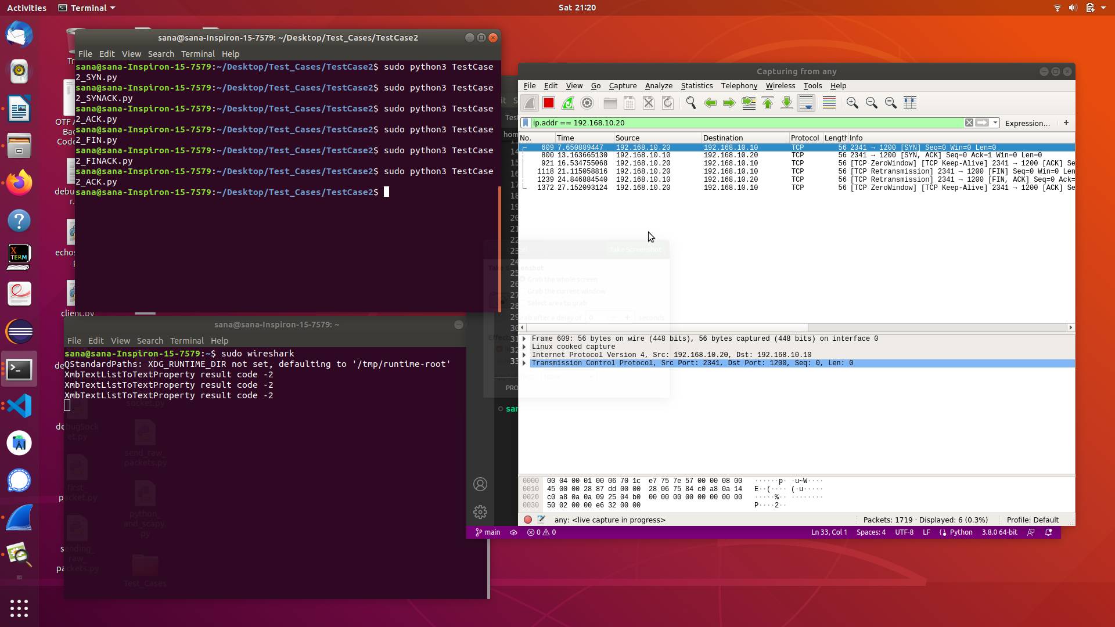Expand Linux cooked capture row
The height and width of the screenshot is (627, 1115).
click(524, 347)
